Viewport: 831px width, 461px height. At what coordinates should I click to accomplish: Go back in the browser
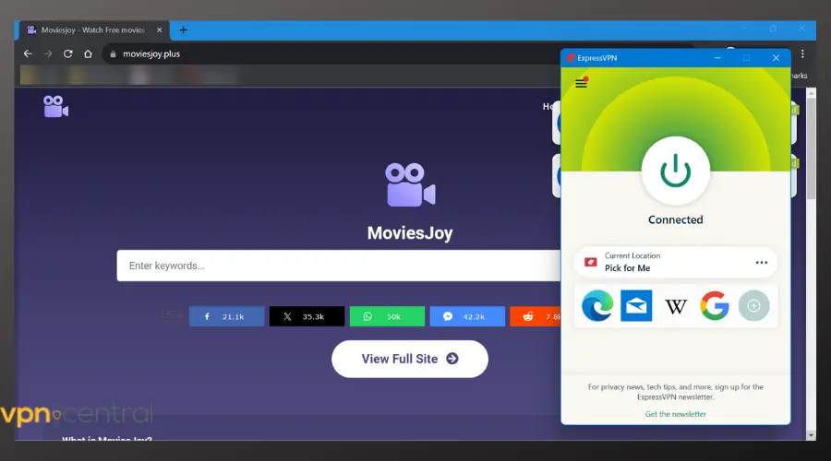pos(28,54)
